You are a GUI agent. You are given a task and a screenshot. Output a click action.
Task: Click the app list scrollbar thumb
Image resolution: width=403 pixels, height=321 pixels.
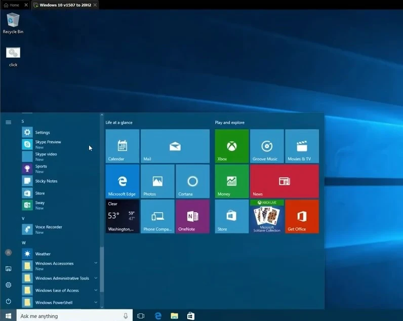pyautogui.click(x=102, y=269)
